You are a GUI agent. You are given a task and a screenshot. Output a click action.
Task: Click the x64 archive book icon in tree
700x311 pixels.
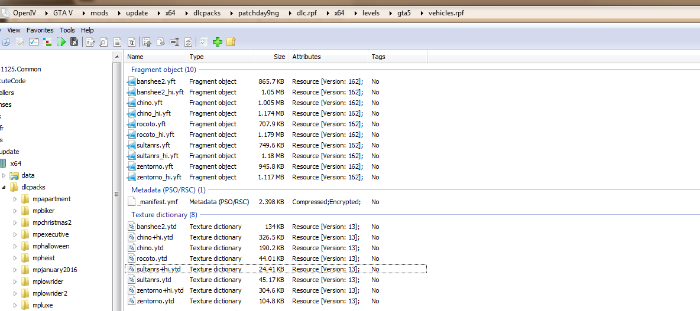(x=4, y=163)
